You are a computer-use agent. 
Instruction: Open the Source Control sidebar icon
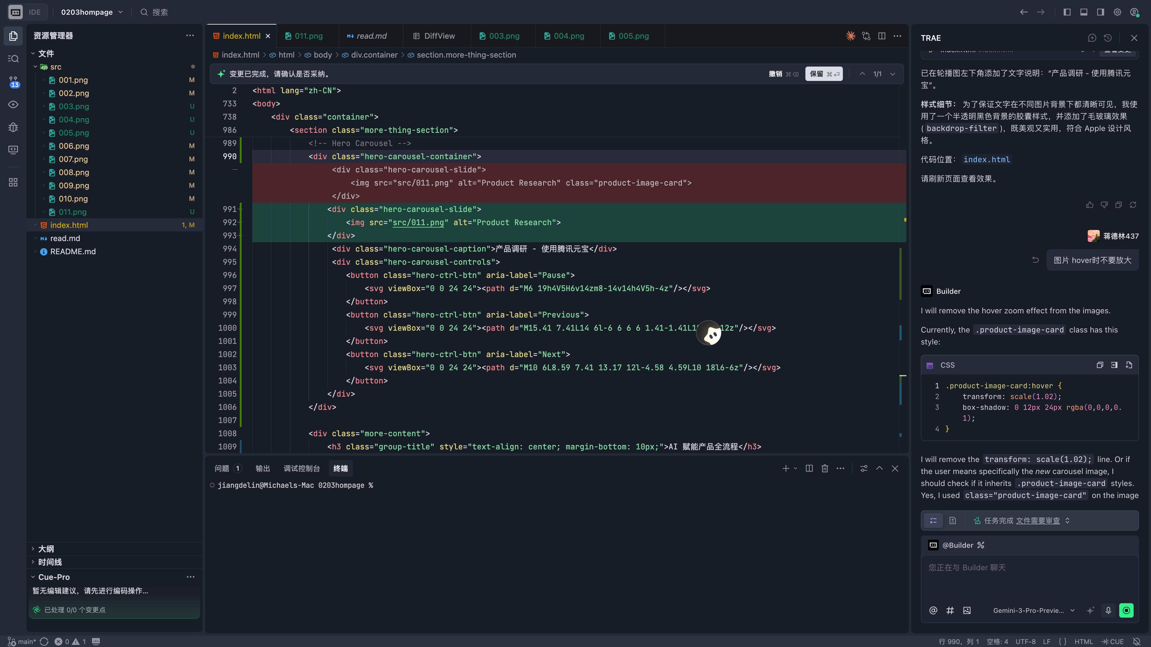point(13,81)
